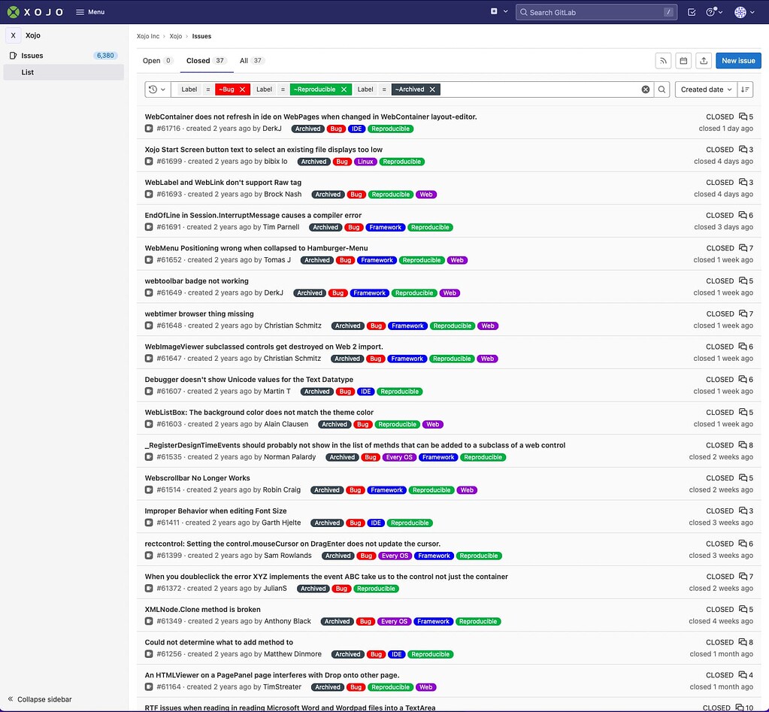The image size is (769, 712).
Task: Open the webtimer browser thing missing issue
Action: [x=199, y=314]
